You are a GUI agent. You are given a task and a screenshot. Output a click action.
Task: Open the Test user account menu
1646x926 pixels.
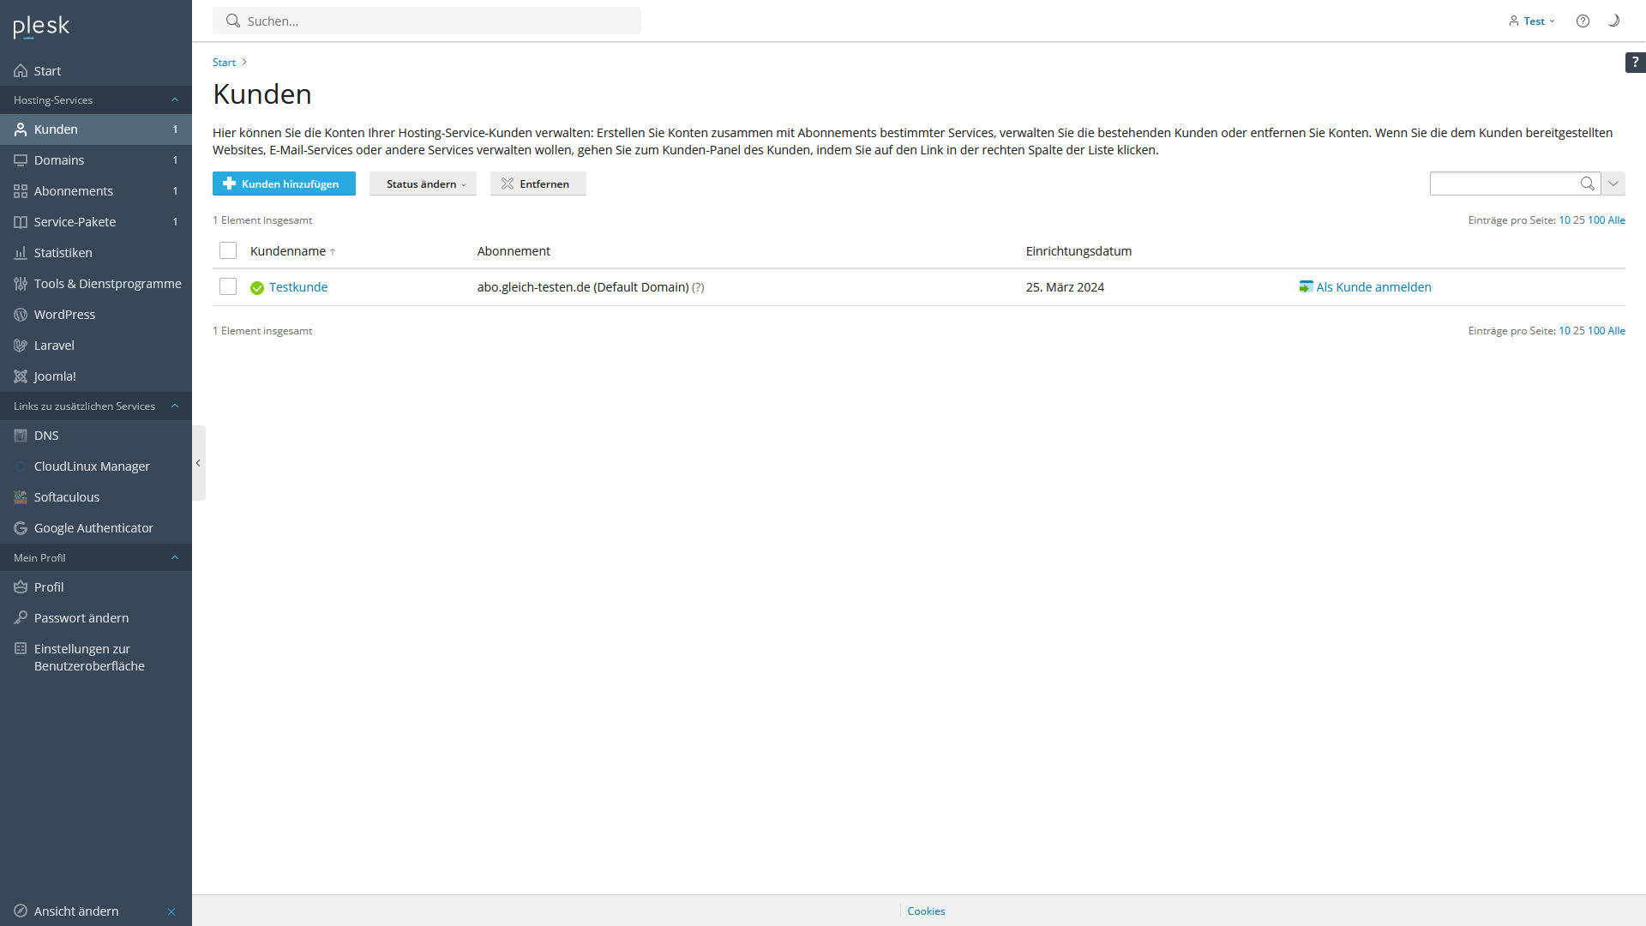tap(1533, 21)
